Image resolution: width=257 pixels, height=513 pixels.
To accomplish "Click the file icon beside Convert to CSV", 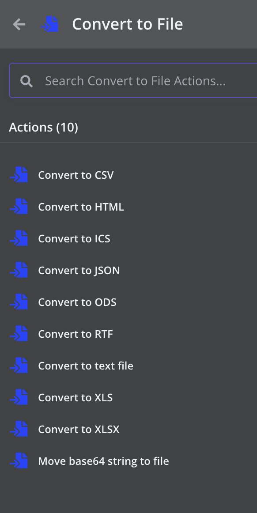I will click(19, 175).
